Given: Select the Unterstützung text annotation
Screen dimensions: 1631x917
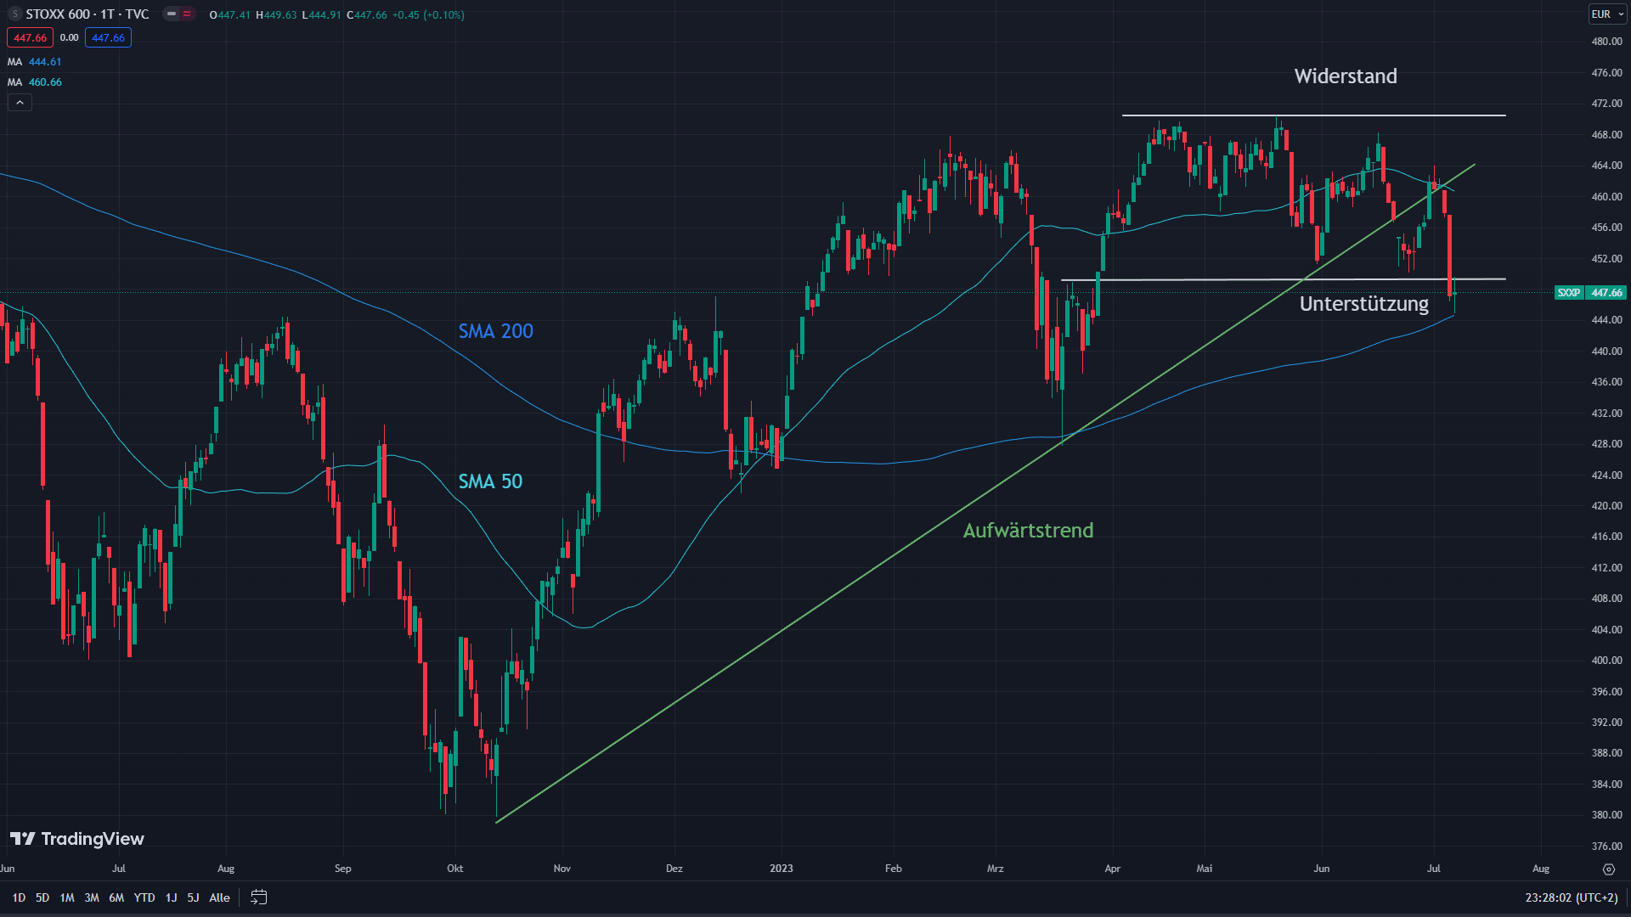Looking at the screenshot, I should (1364, 304).
